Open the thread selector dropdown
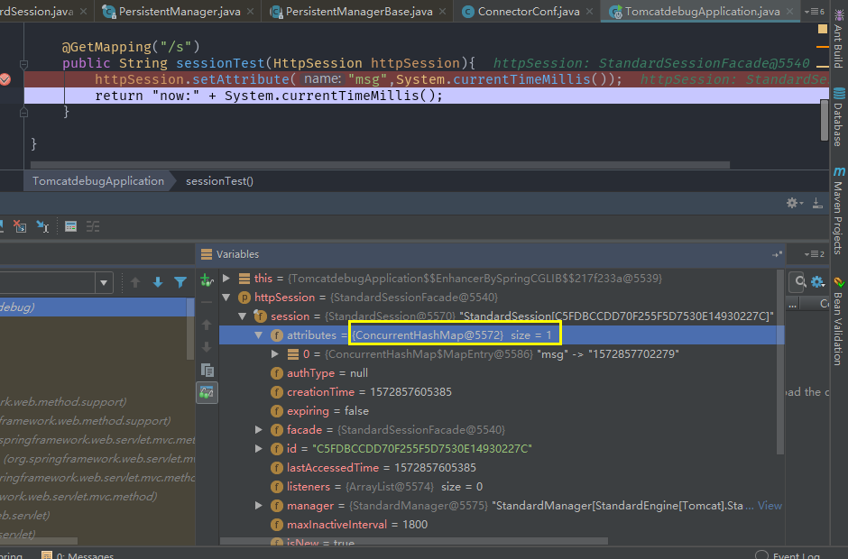The image size is (848, 559). click(104, 283)
